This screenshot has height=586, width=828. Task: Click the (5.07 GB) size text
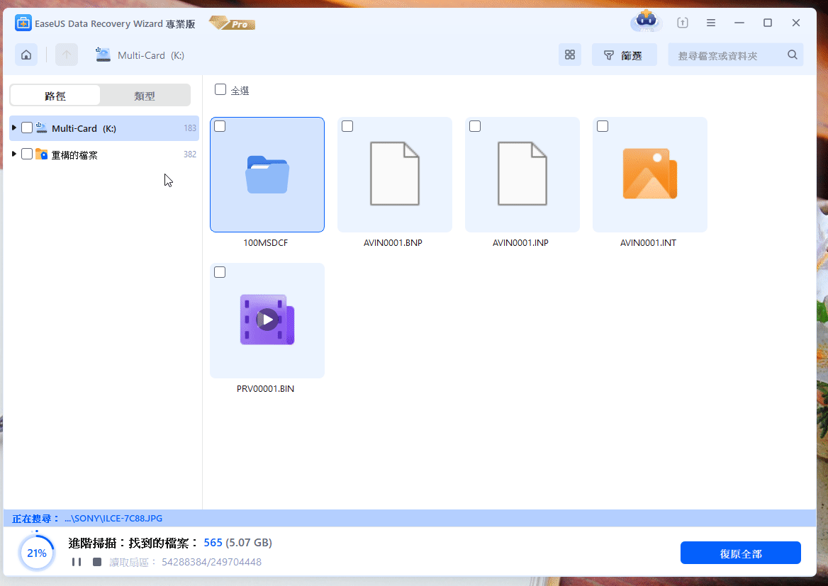point(249,542)
